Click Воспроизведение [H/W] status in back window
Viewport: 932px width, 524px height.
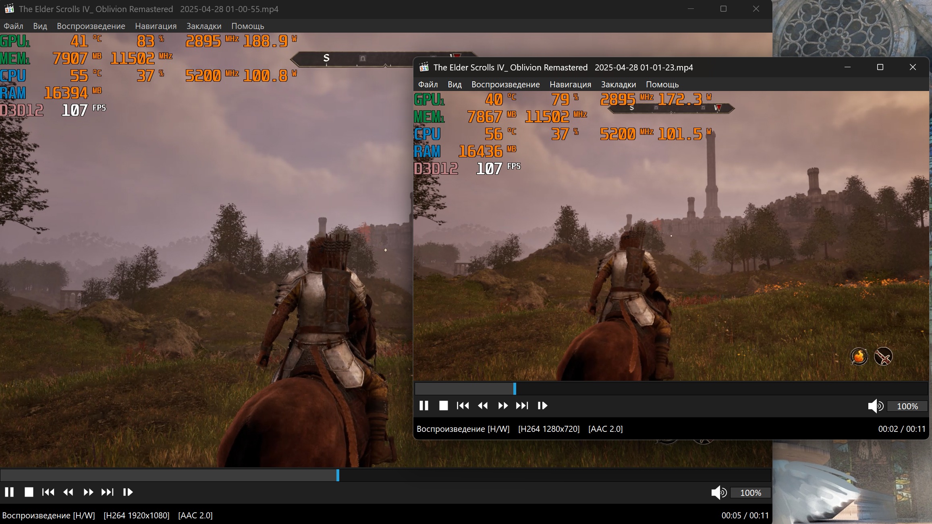pyautogui.click(x=48, y=516)
